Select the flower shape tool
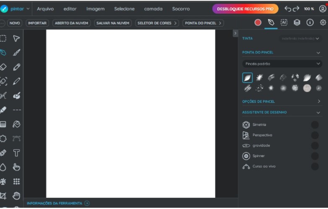Viewport: 328px width, 209px height. 3,139
